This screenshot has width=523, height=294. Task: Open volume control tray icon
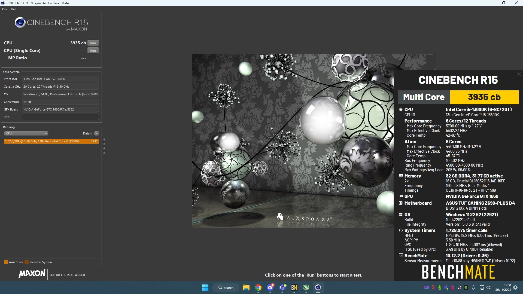pyautogui.click(x=488, y=287)
